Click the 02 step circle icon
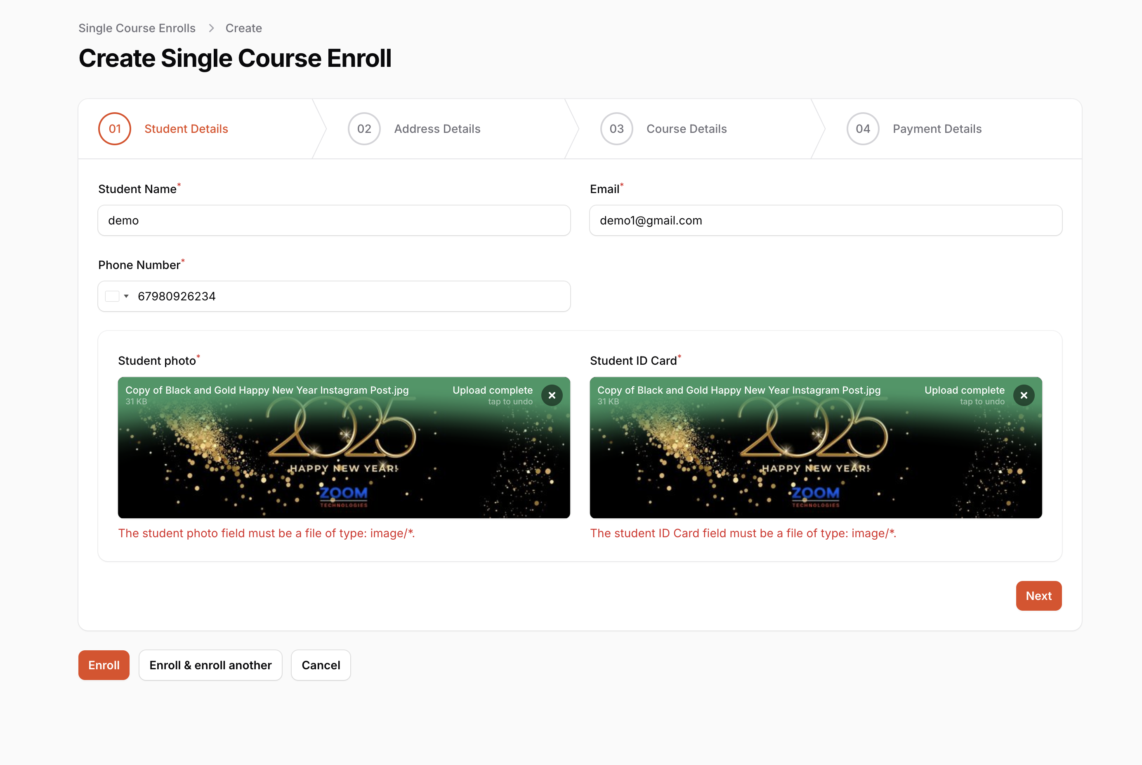Screen dimensions: 1142x765 coord(364,129)
